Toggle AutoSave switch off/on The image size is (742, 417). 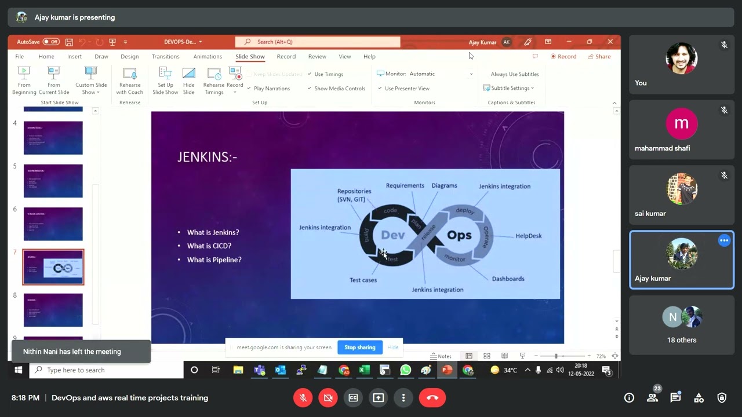[x=51, y=42]
